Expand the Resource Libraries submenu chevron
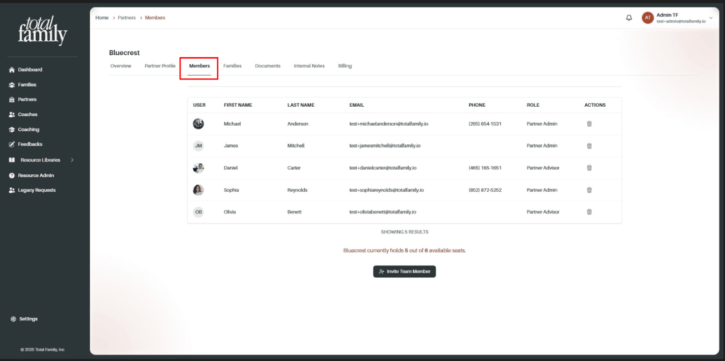 pyautogui.click(x=72, y=160)
